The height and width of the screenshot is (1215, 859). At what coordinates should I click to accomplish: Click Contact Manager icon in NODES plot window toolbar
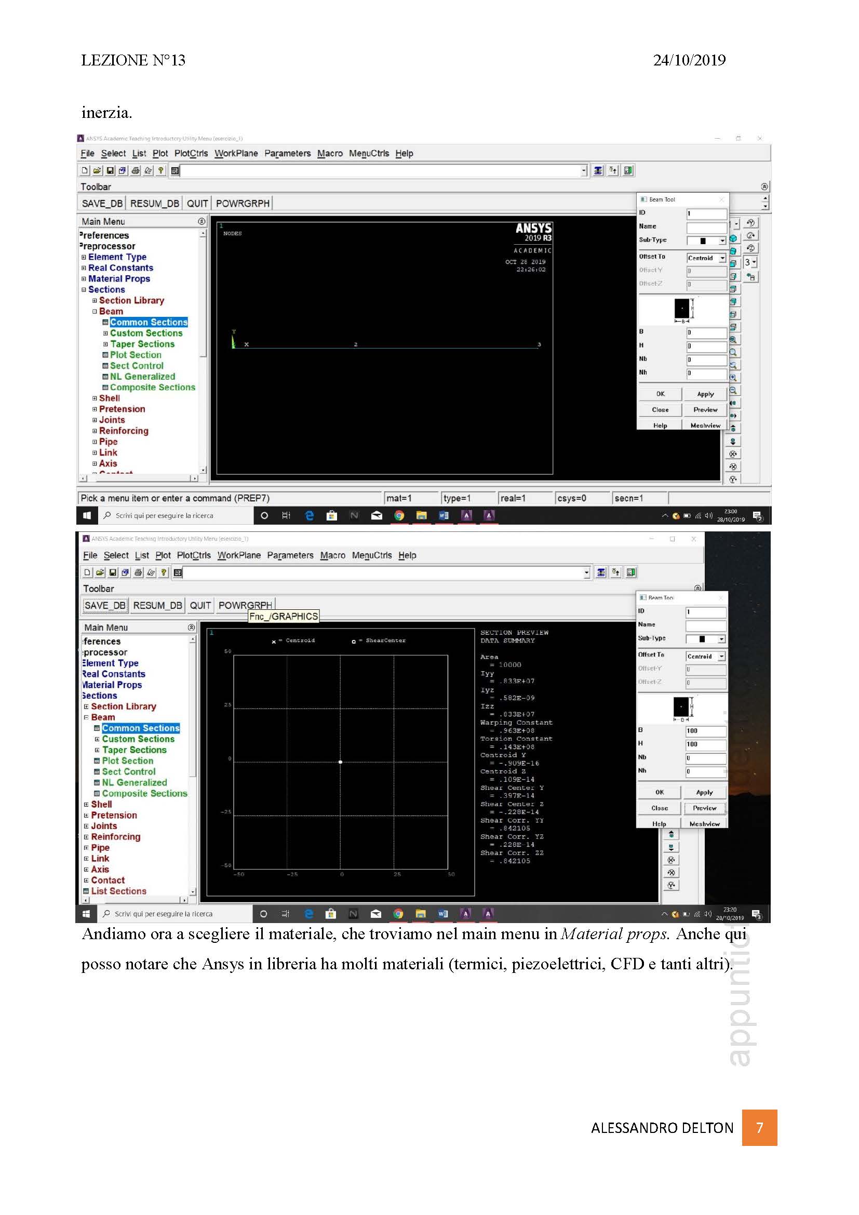tap(628, 170)
